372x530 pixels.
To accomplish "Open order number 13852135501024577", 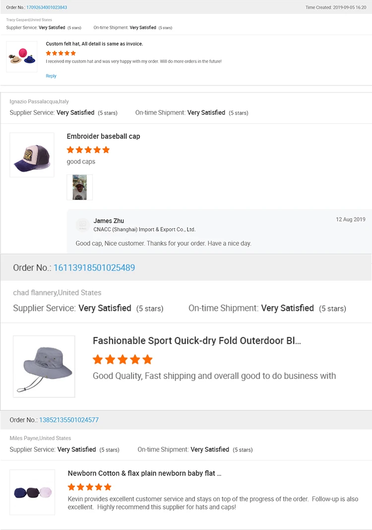I will [x=69, y=420].
